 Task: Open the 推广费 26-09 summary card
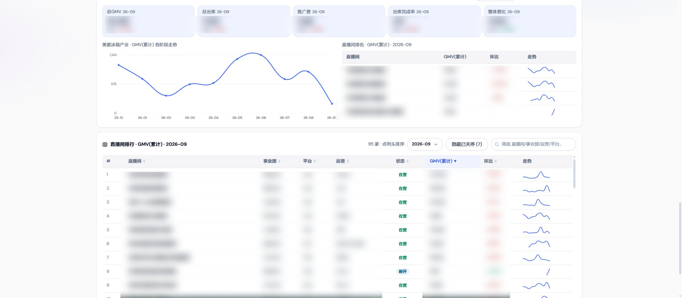(x=339, y=21)
